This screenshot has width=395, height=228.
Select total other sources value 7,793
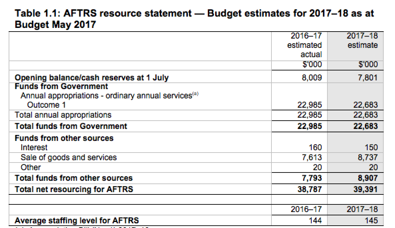coord(312,178)
